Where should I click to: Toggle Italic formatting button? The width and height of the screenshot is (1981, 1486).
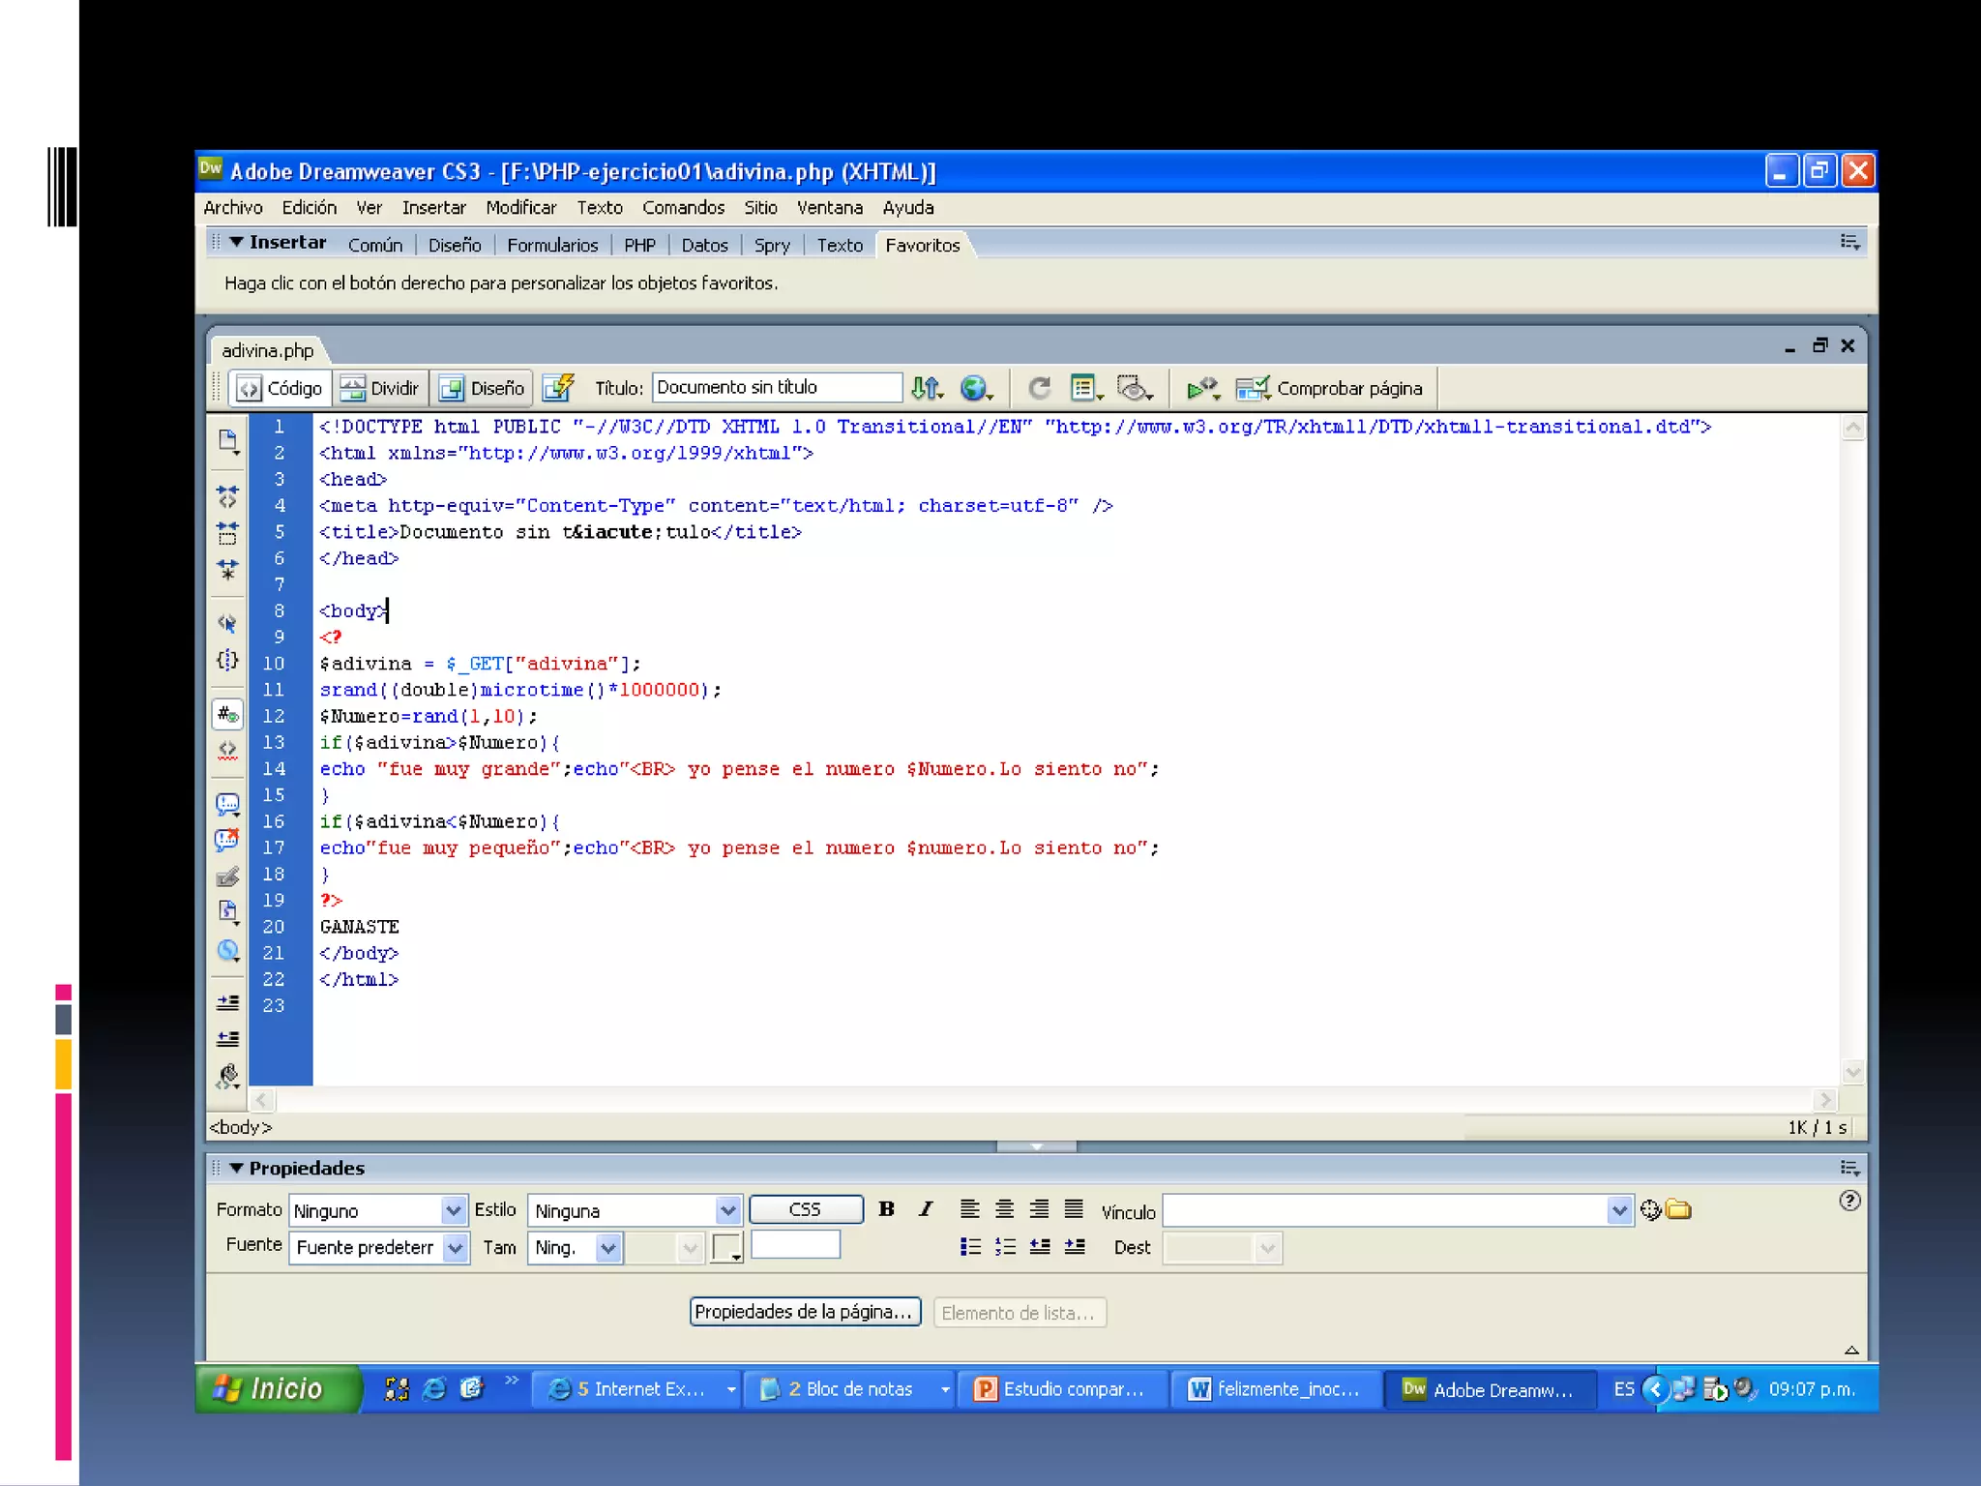(x=926, y=1208)
